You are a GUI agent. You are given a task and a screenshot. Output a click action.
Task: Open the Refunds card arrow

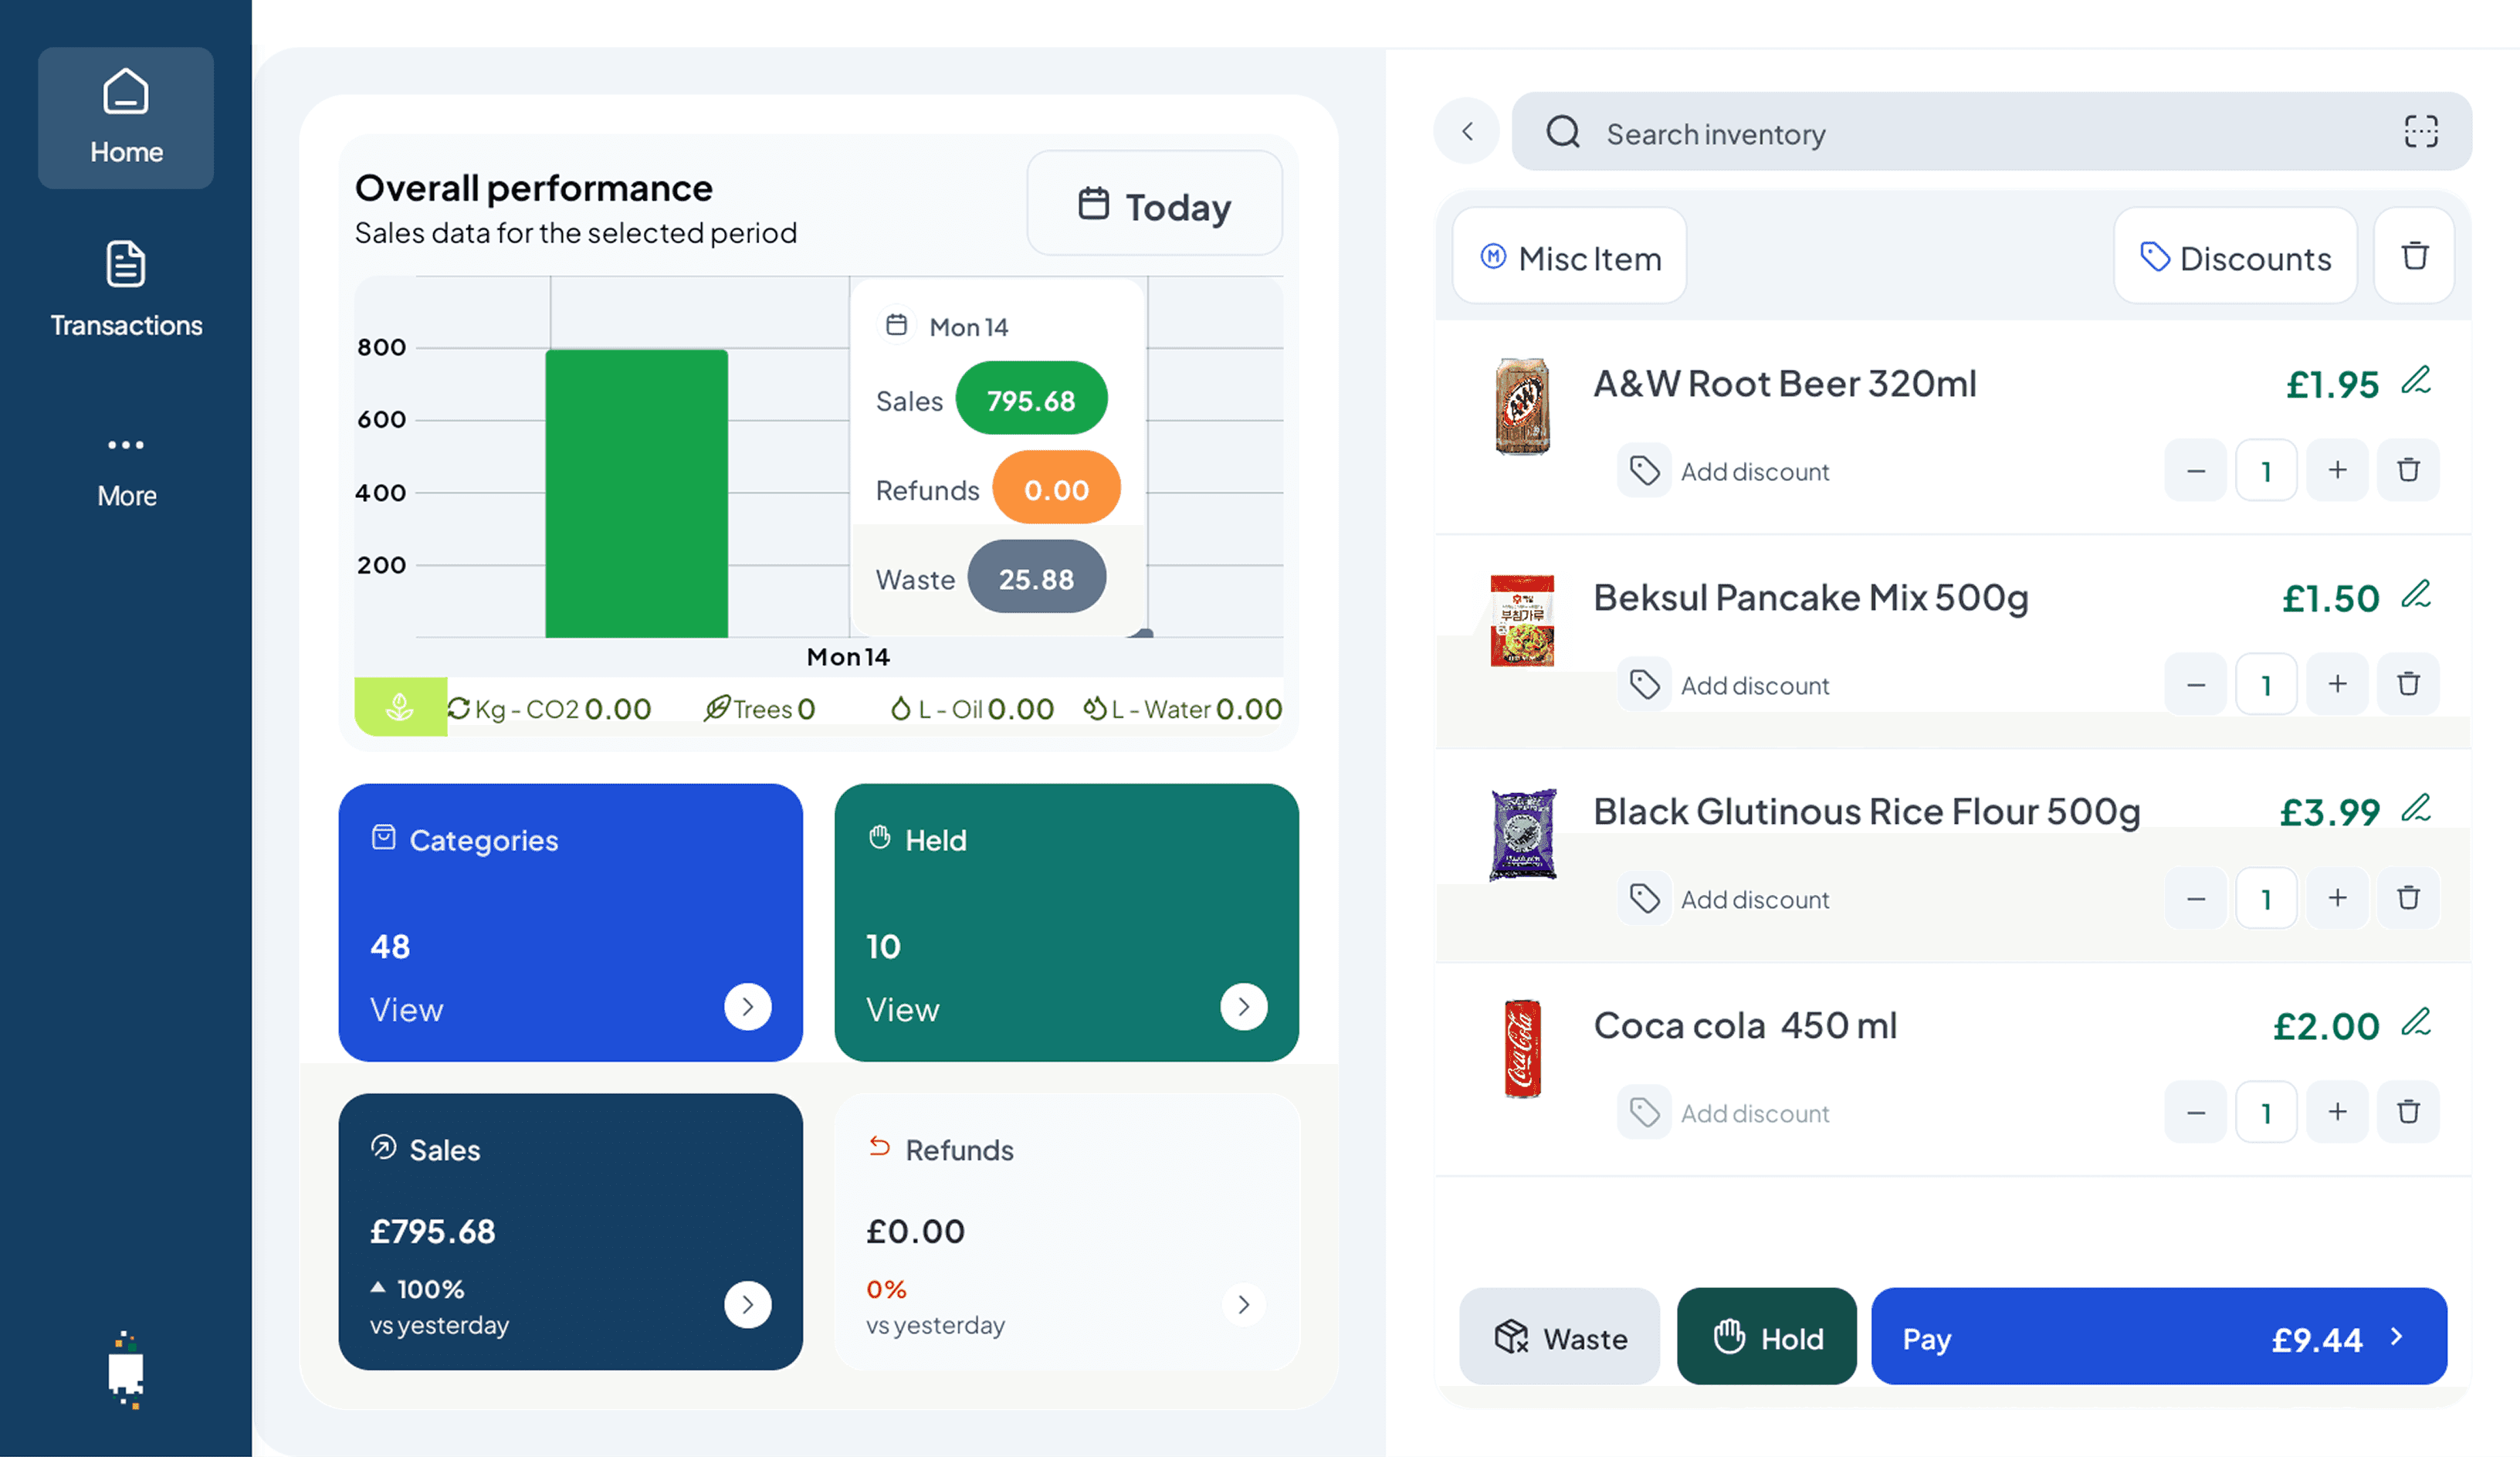click(1244, 1305)
